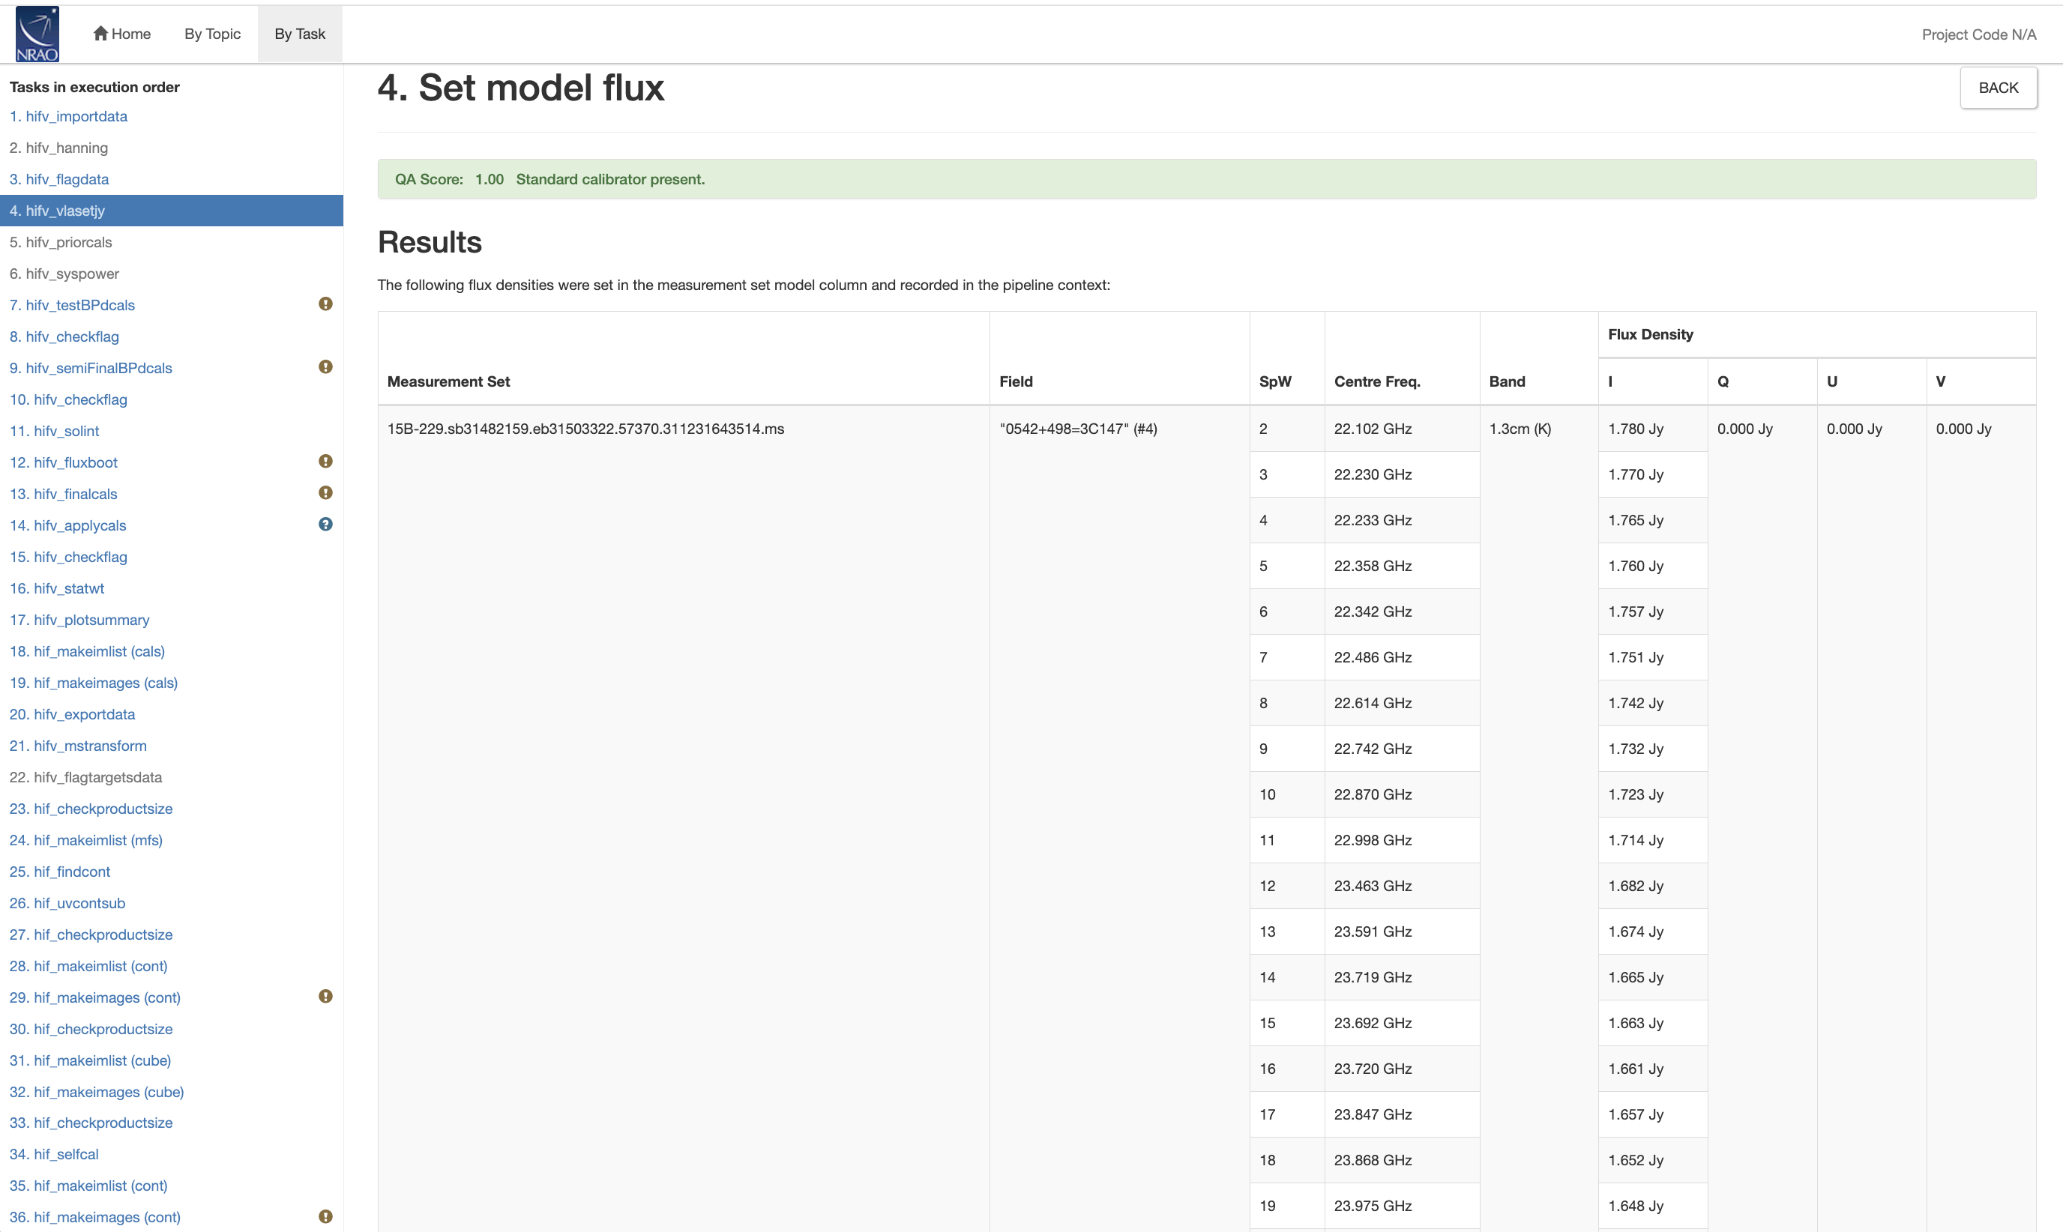Screen dimensions: 2063x1232
Task: Click warning icon beside 29. hif_makeimages (cont)
Action: 325,996
